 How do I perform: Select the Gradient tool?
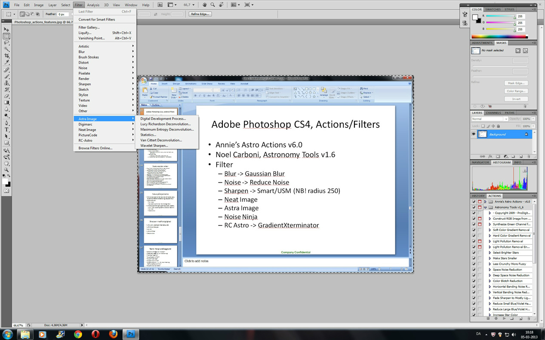tap(6, 103)
